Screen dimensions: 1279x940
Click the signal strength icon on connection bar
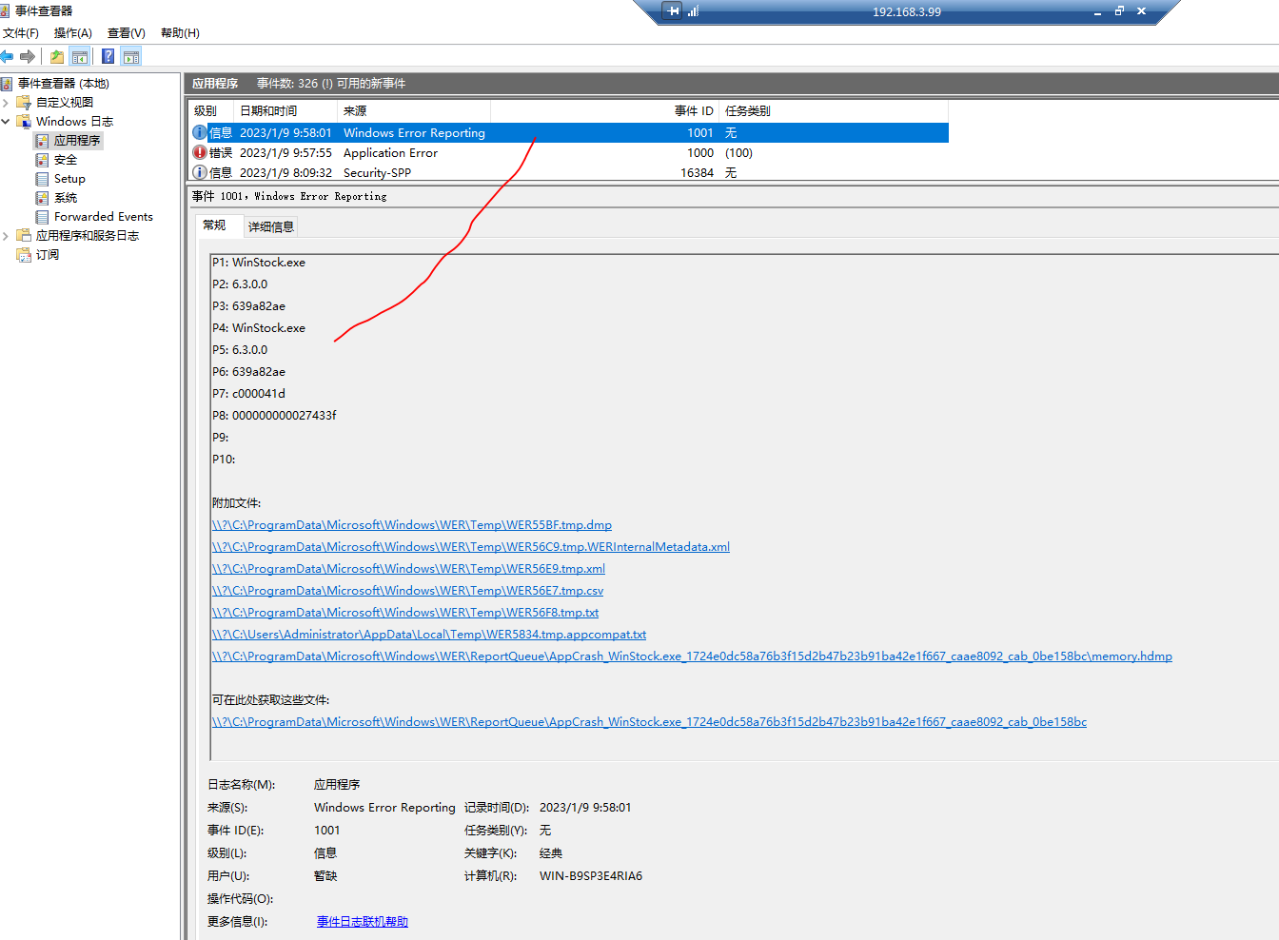point(694,11)
